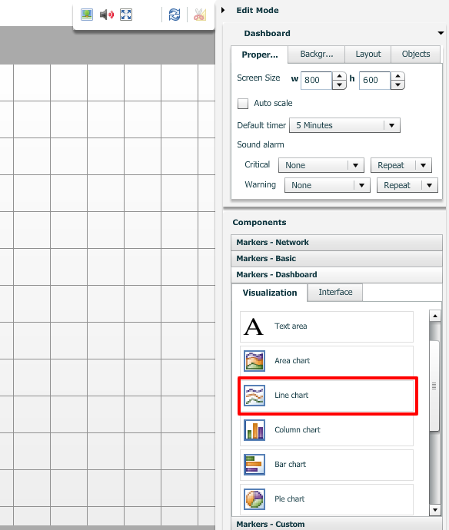Viewport: 449px width, 530px height.
Task: Enable the Auto scale checkbox
Action: (243, 104)
